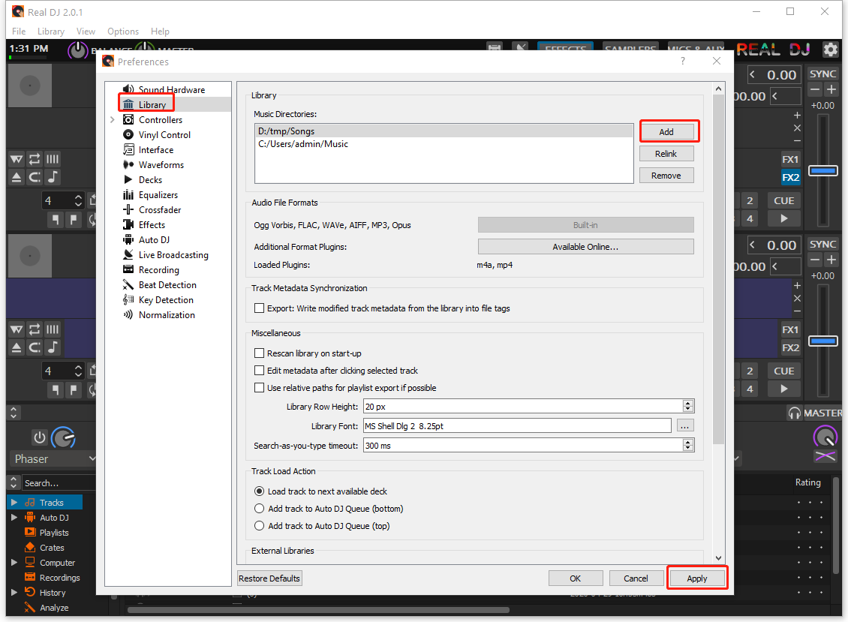Open the Options menu
The image size is (848, 622).
[x=122, y=31]
